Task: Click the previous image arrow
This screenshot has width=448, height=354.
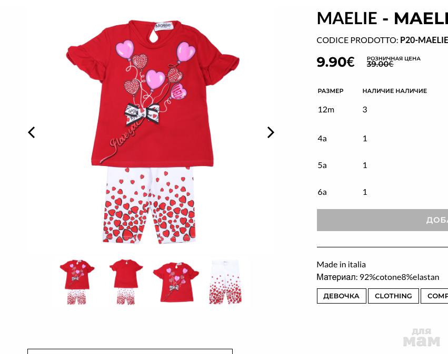Action: (32, 132)
